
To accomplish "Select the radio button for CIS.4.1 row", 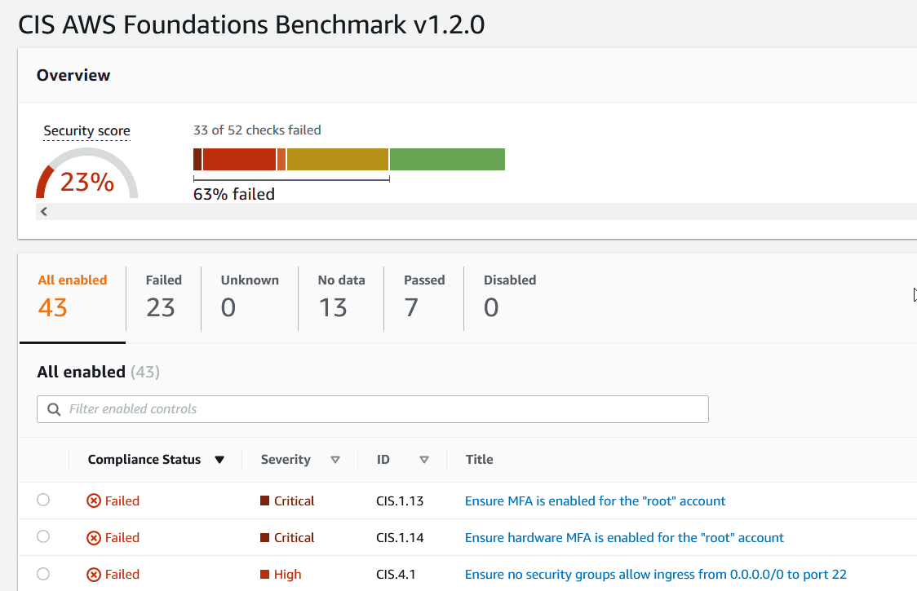I will (x=43, y=574).
